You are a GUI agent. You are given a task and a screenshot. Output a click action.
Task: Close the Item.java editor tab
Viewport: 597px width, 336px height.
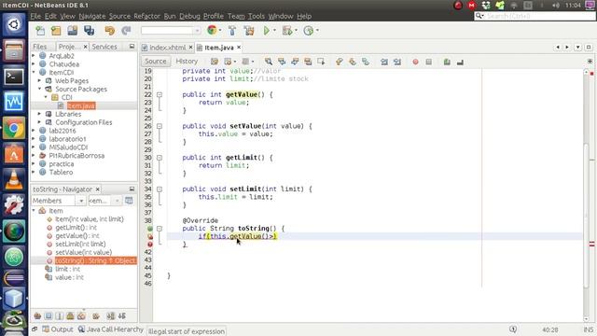(239, 48)
